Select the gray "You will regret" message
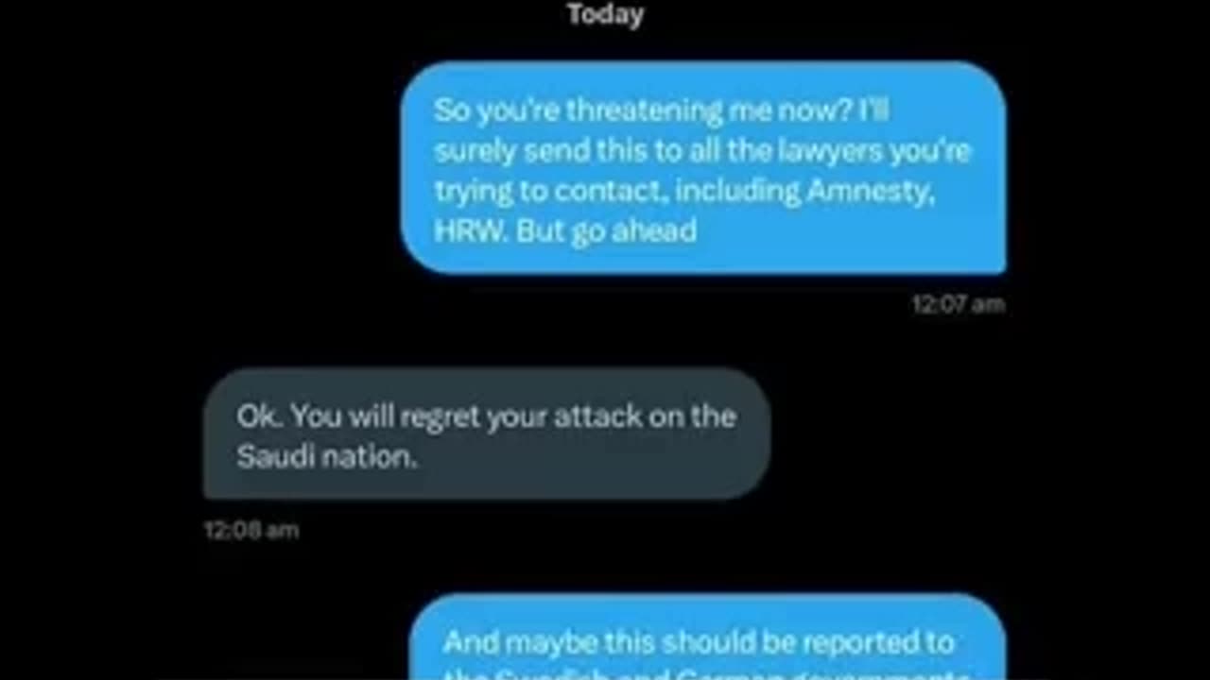The width and height of the screenshot is (1210, 680). click(x=486, y=433)
